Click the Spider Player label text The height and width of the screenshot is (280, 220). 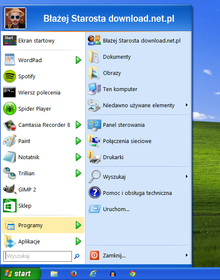[34, 109]
